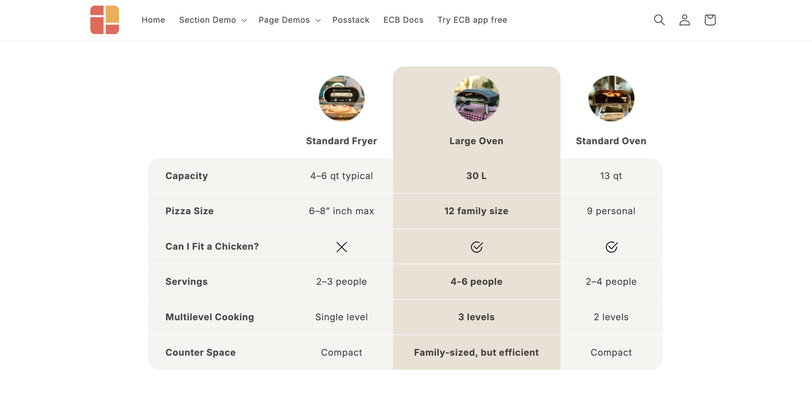Open the ECB Docs link
Viewport: 812px width, 399px height.
pyautogui.click(x=403, y=20)
